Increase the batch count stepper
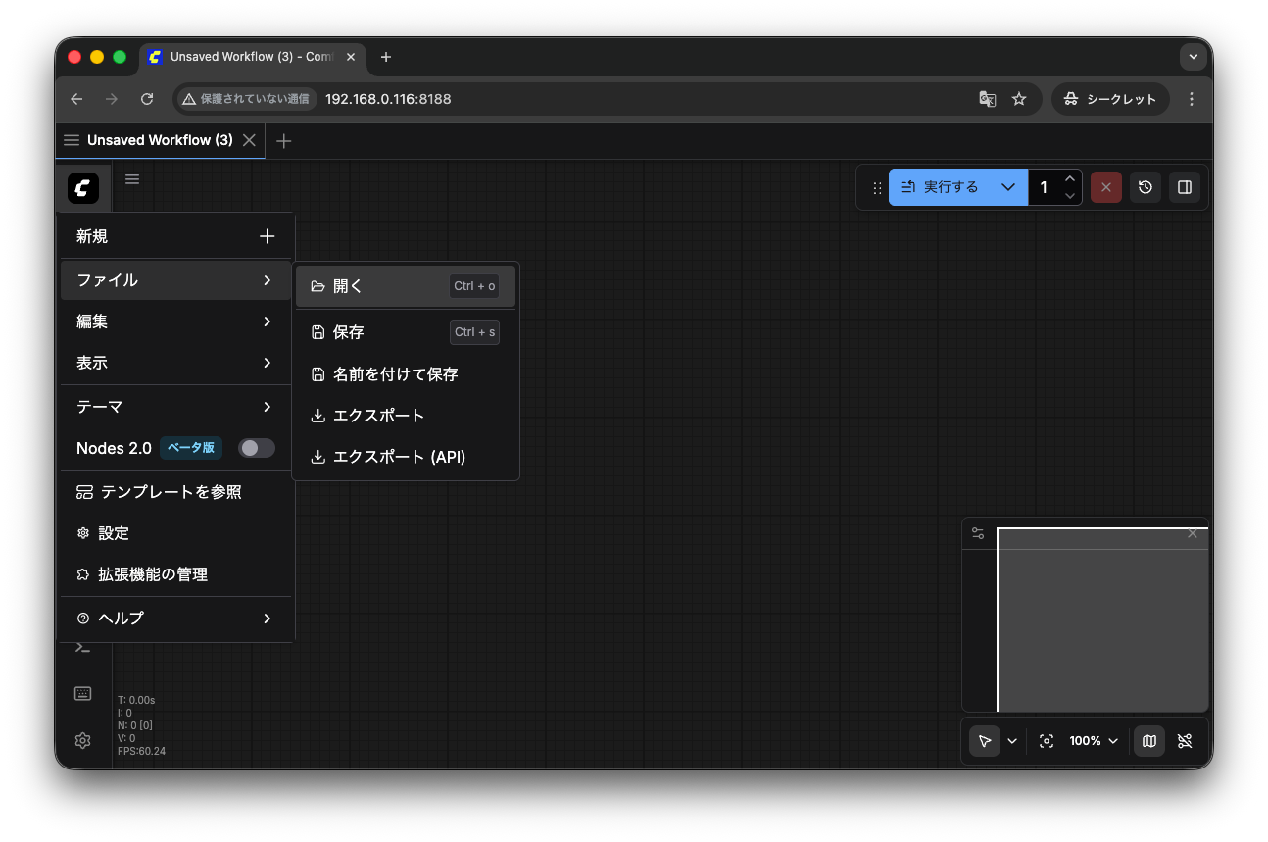Screen dimensions: 1268x842 (x=1070, y=178)
